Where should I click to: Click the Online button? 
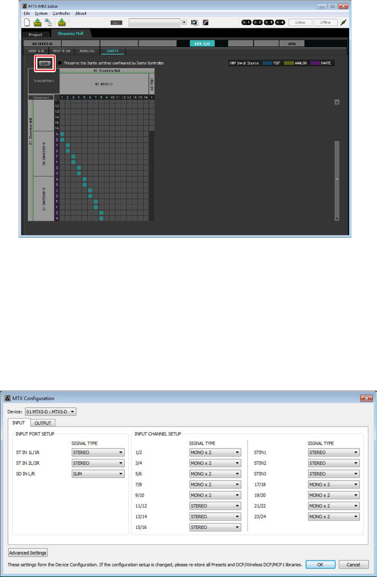[x=300, y=23]
